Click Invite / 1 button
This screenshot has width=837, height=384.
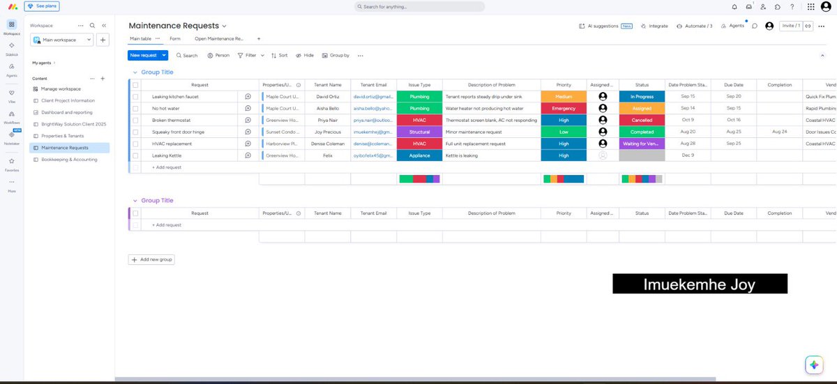(x=790, y=26)
